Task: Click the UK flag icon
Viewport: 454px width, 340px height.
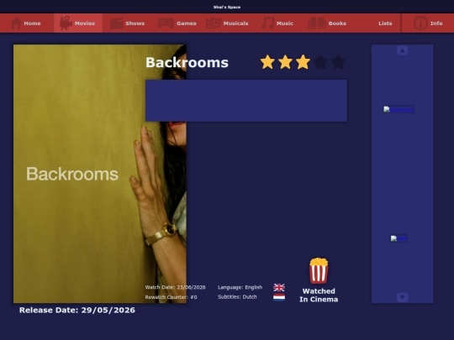Action: coord(279,287)
